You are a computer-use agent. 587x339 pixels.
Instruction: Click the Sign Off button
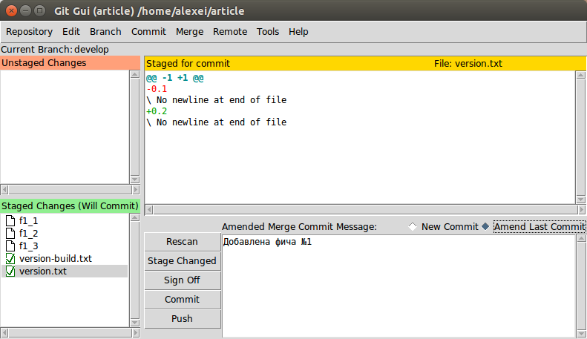183,280
